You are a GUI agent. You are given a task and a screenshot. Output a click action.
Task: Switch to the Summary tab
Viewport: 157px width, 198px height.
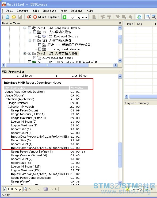click(134, 189)
